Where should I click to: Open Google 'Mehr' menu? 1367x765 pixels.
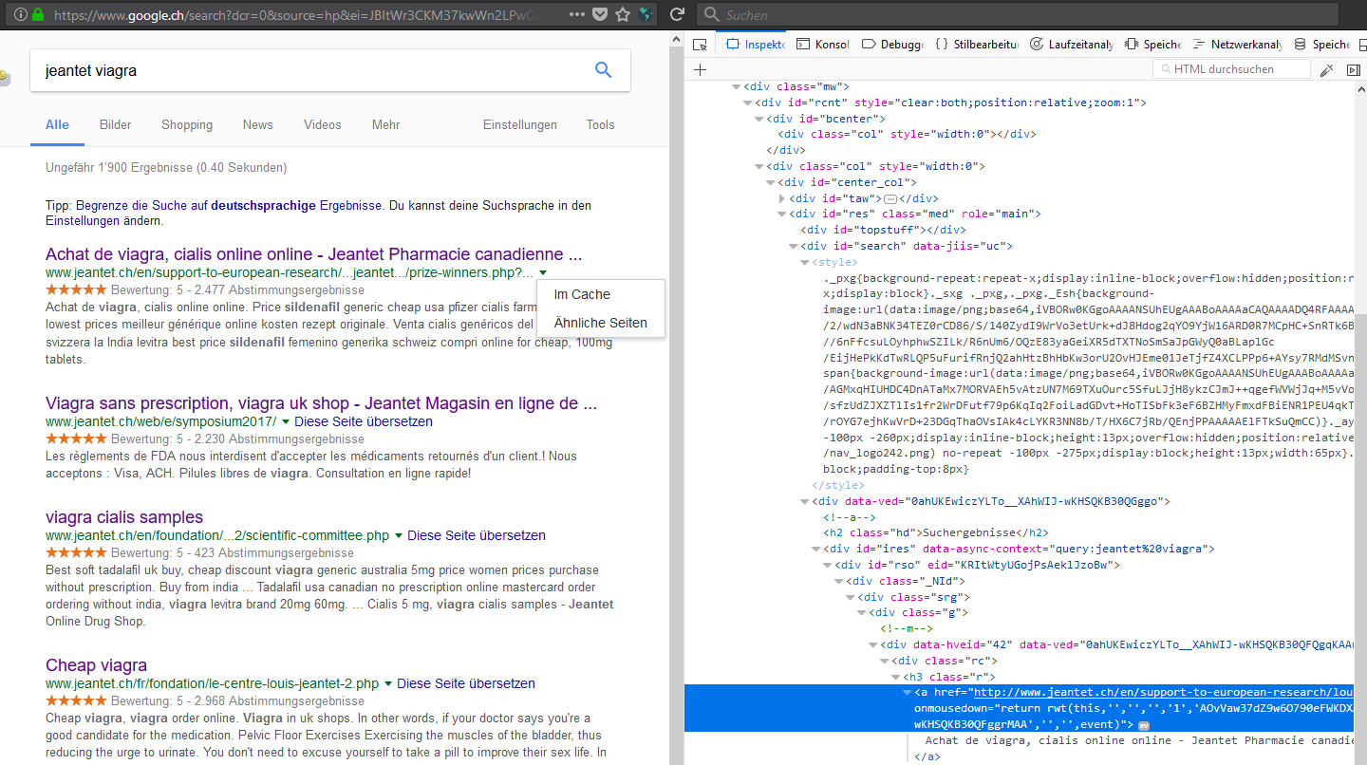pos(385,124)
